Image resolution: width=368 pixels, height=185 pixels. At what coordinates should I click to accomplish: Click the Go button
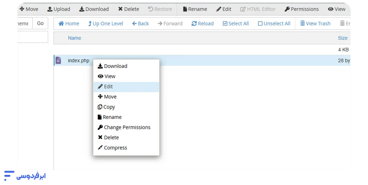(x=40, y=23)
